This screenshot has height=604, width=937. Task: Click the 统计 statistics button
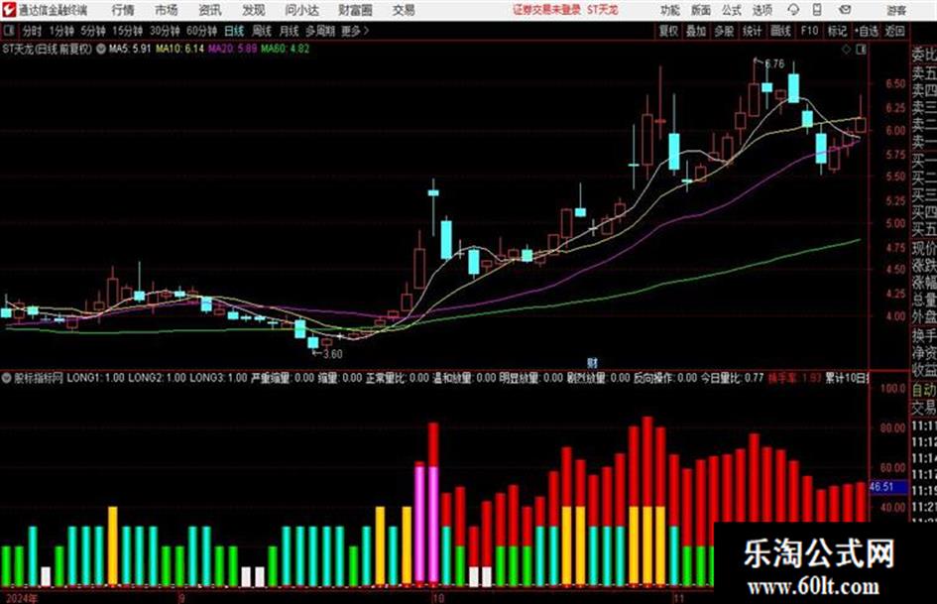[x=752, y=31]
